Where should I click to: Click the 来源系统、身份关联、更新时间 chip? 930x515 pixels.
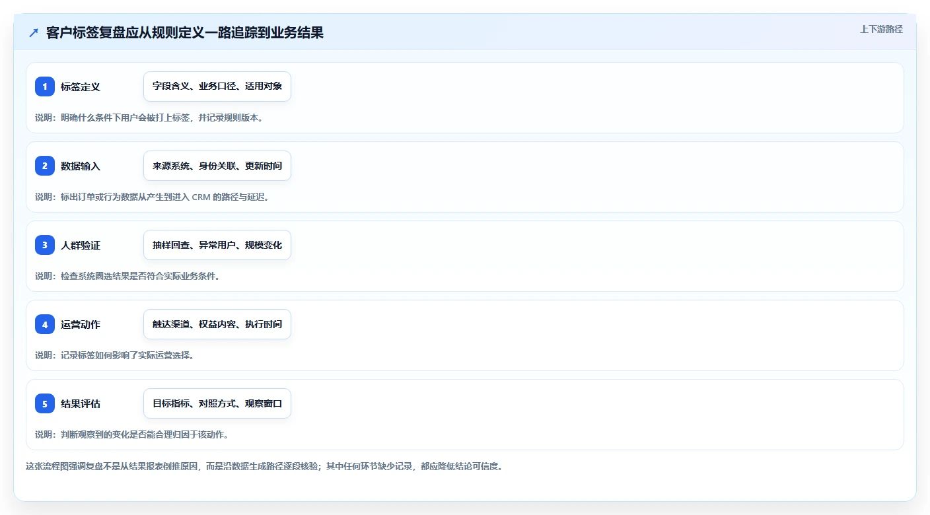pyautogui.click(x=217, y=166)
